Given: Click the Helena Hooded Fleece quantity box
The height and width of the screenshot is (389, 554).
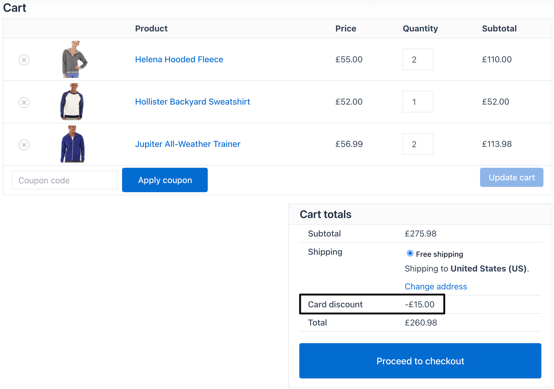Looking at the screenshot, I should click(418, 59).
